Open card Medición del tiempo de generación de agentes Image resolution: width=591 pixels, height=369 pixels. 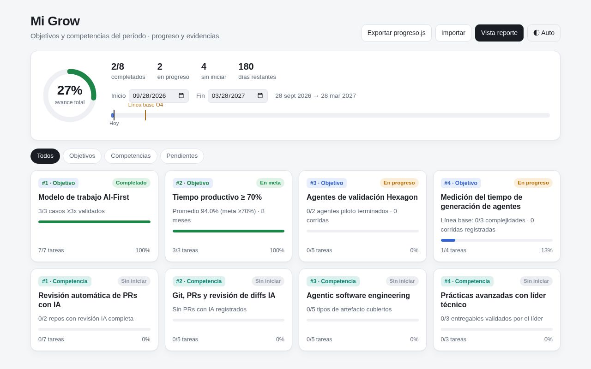tap(497, 216)
